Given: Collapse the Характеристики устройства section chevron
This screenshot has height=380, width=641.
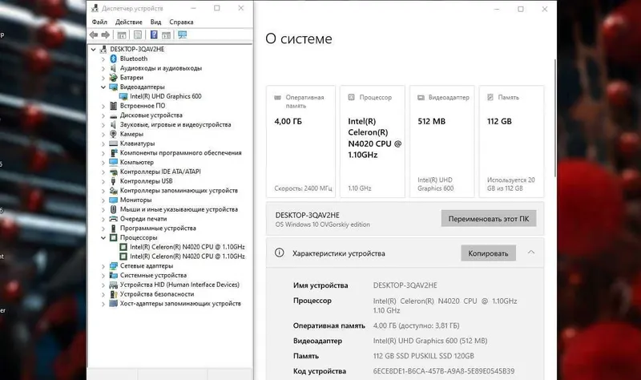Looking at the screenshot, I should 531,253.
